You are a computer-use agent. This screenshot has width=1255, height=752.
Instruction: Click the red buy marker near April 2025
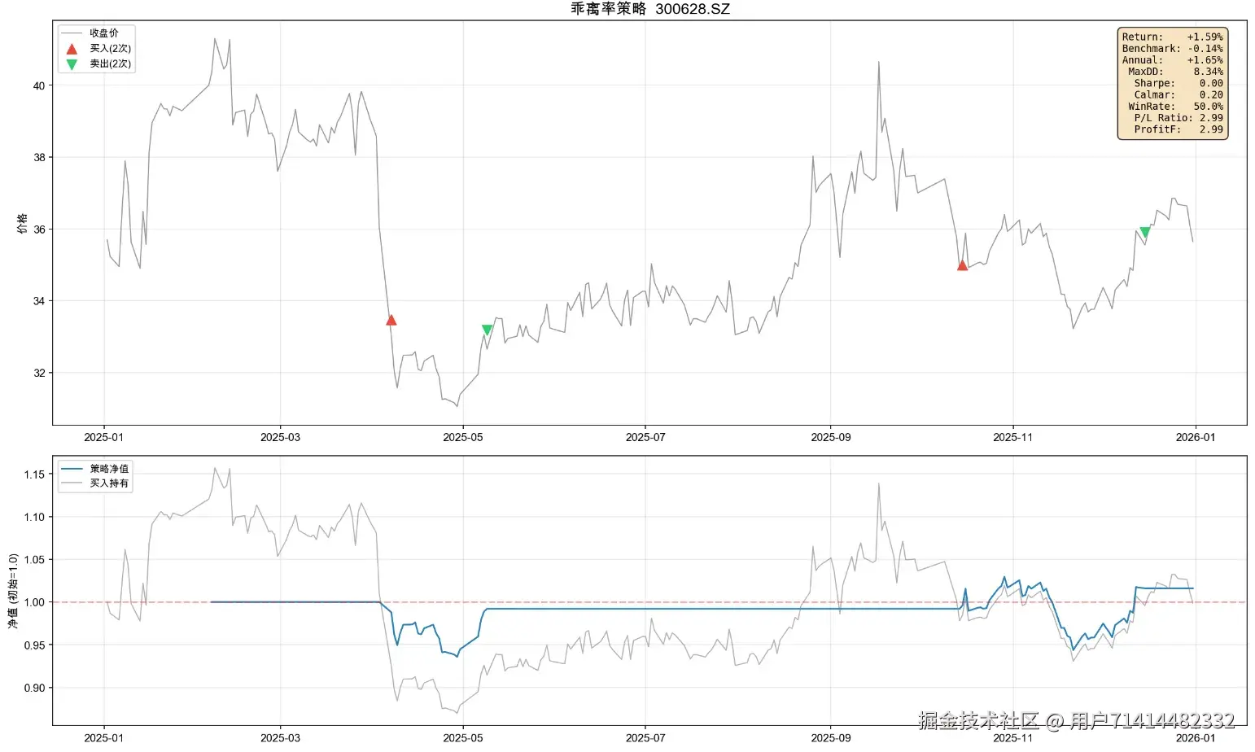pyautogui.click(x=391, y=320)
